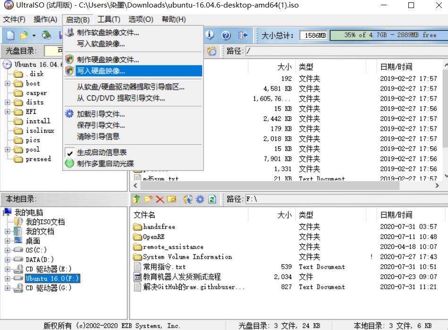Expand the EFI folder node
Viewport: 448px width, 330px height.
[x=8, y=112]
